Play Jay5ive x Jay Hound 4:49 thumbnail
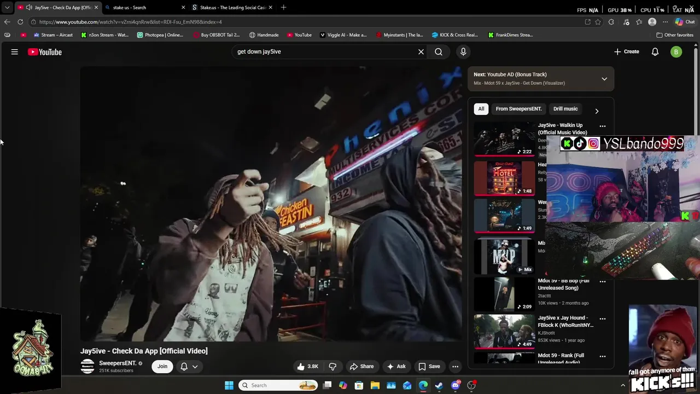 (504, 332)
